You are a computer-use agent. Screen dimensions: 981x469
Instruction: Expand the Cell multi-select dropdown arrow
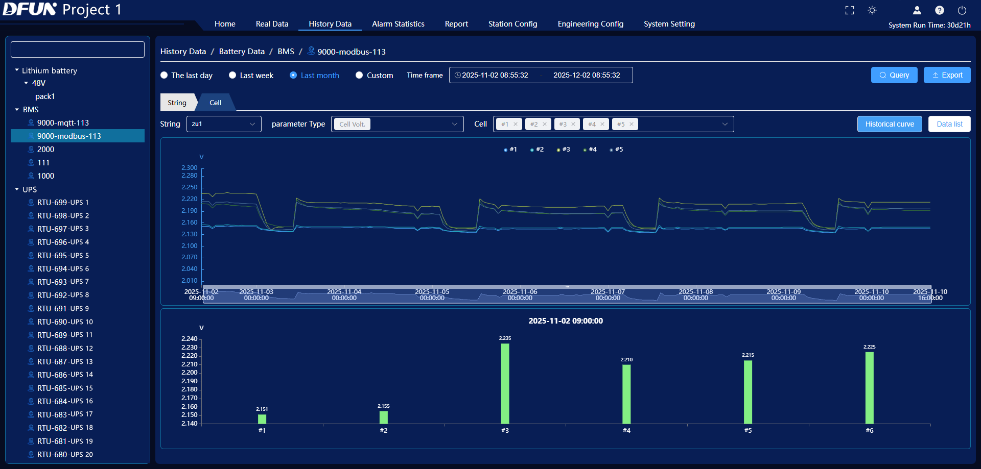point(725,124)
